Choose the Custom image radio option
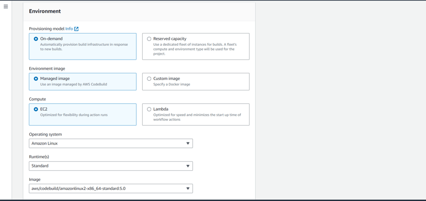 [149, 79]
